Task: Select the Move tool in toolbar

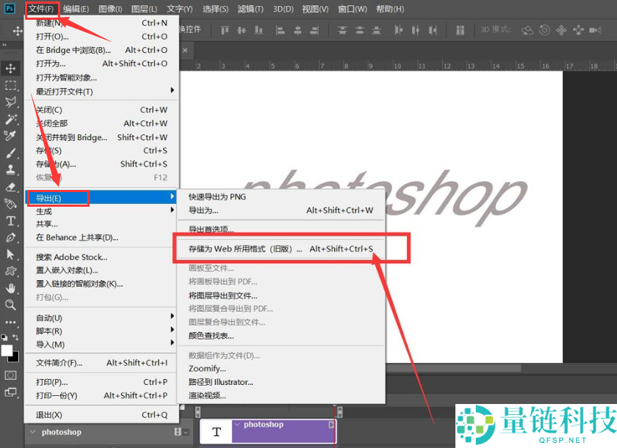Action: (11, 68)
